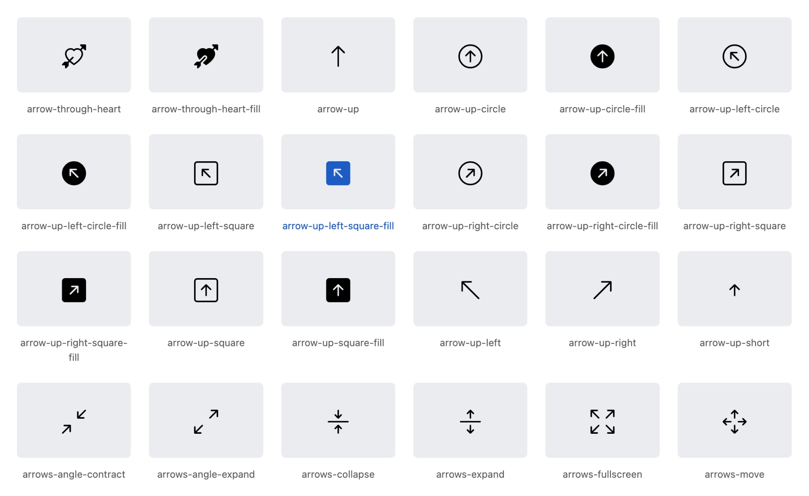
Task: Click the arrow-up-left-circle label
Action: tap(735, 109)
